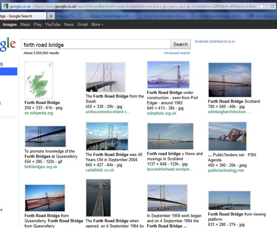
Task: Focus the search box containing forth road bridge
Action: tap(96, 44)
